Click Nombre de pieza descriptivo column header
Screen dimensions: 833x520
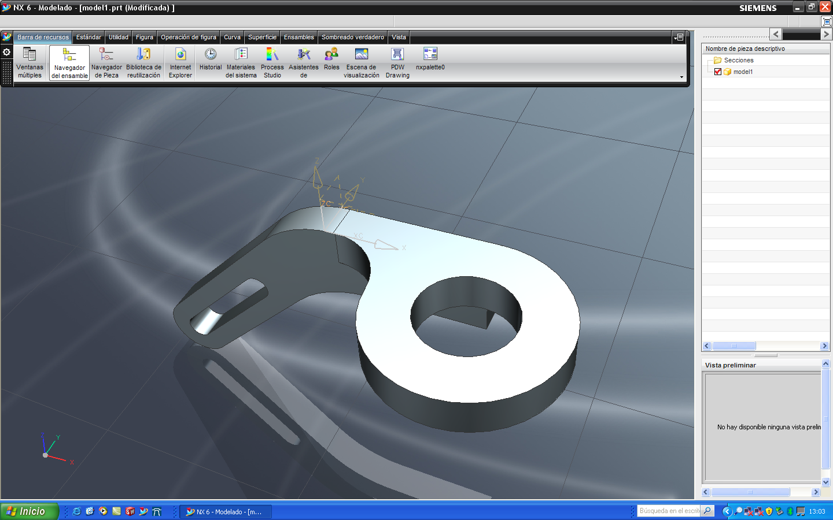click(766, 49)
